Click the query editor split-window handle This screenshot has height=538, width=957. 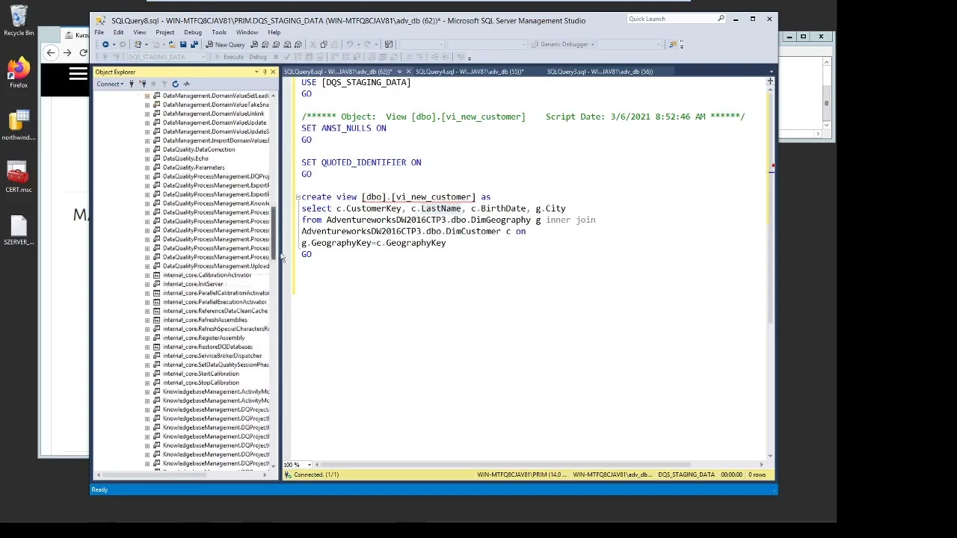point(771,80)
